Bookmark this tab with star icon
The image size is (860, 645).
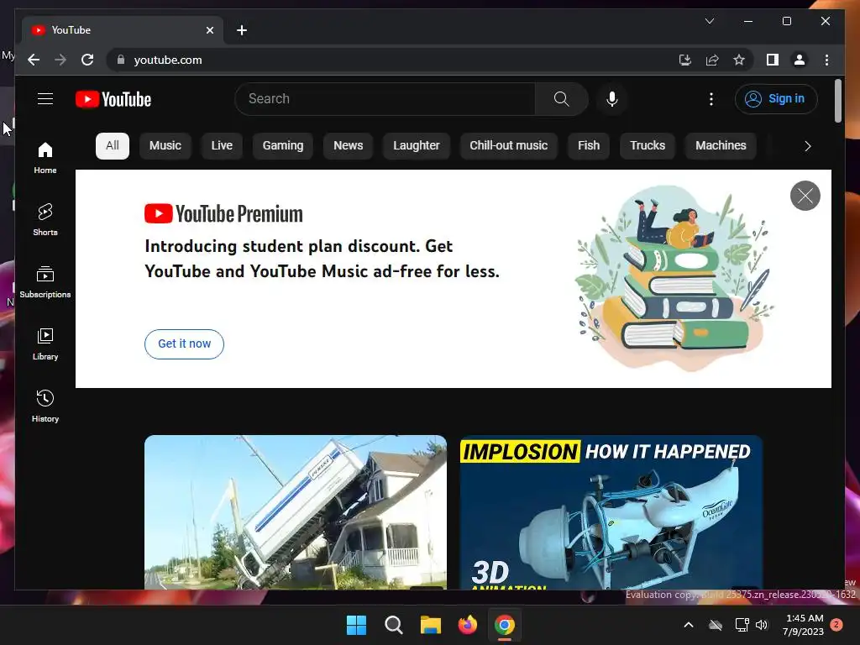coord(739,60)
